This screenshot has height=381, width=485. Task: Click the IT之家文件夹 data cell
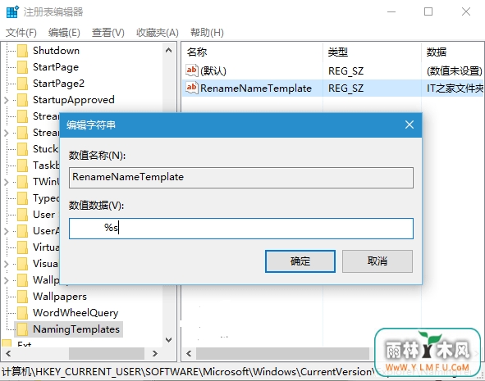click(x=455, y=88)
